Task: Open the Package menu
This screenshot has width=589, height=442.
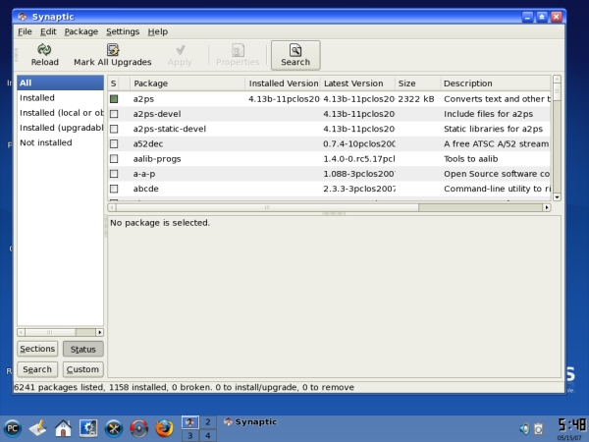Action: click(x=81, y=31)
